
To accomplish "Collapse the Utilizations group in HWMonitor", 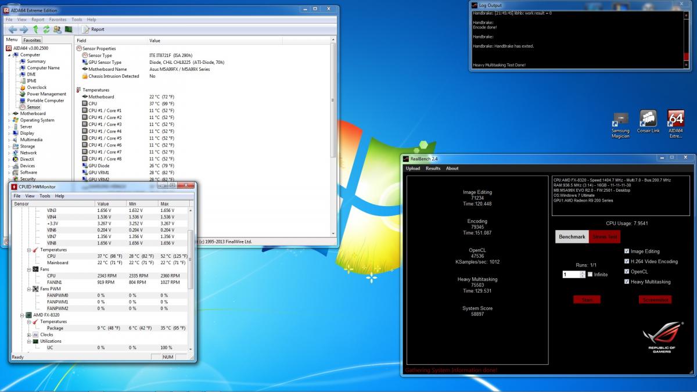I will click(28, 341).
